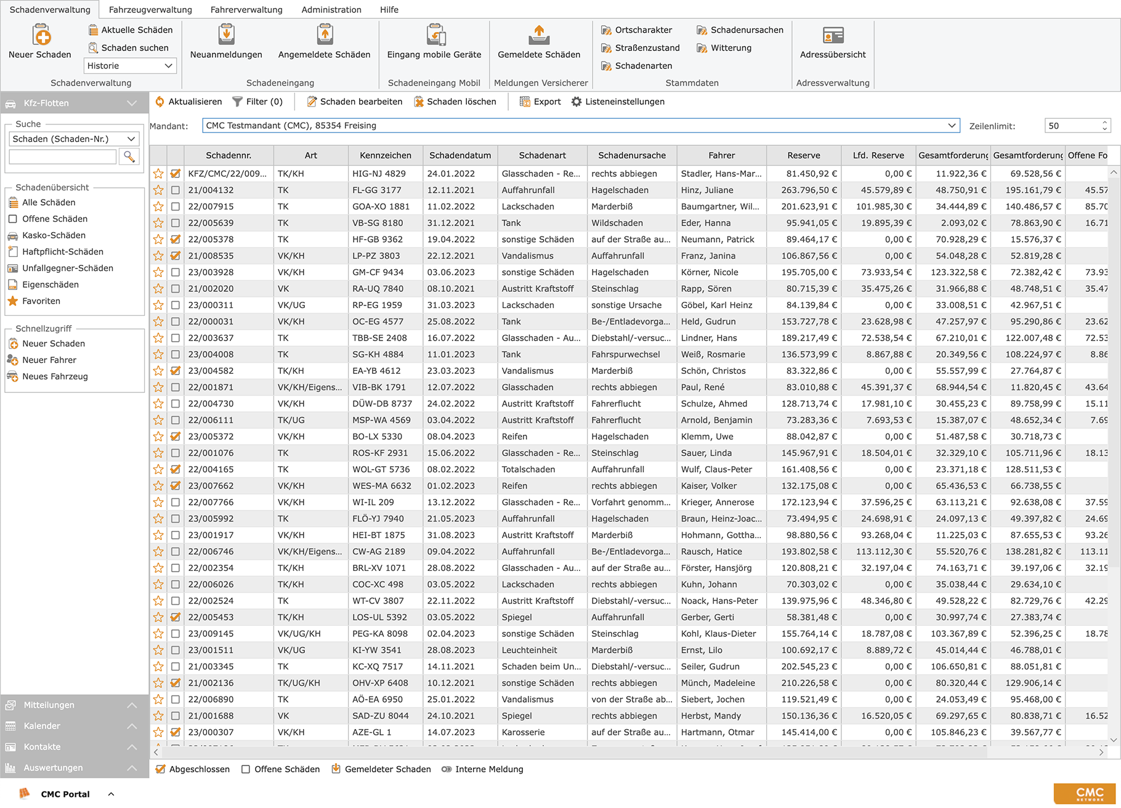Show Kasko-Schäden
This screenshot has height=808, width=1121.
(x=47, y=235)
